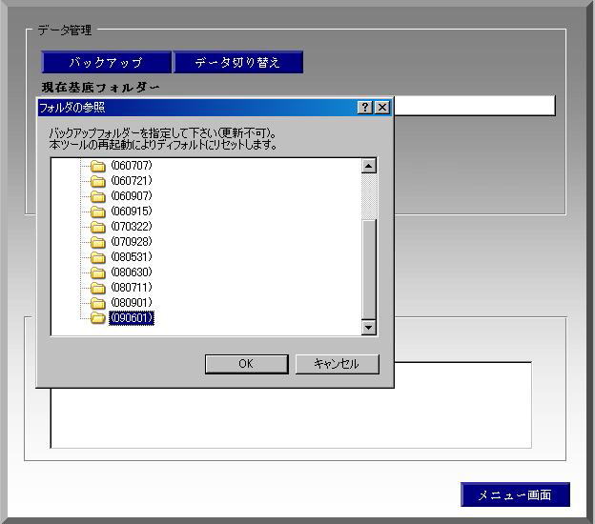Cancel with the キャンセル button
This screenshot has height=524, width=595.
pyautogui.click(x=337, y=364)
